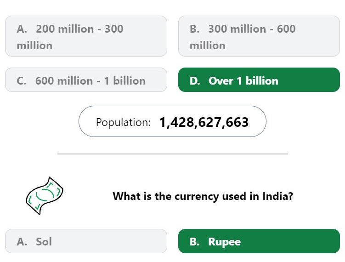Click the word 'billion' in the green answer D

click(x=262, y=81)
